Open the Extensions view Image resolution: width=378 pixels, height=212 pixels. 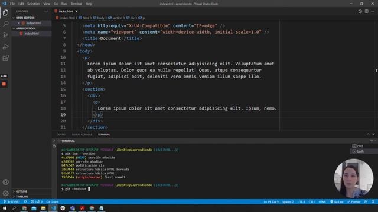(5, 58)
